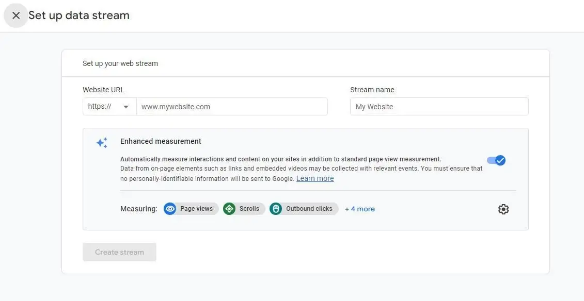Select the Page views chip
This screenshot has width=584, height=301.
(x=191, y=209)
